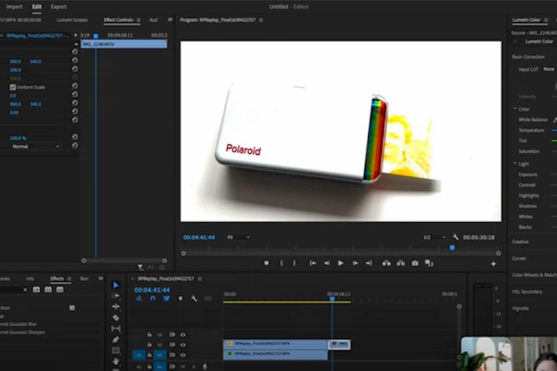Screen dimensions: 557x371
Task: Open the Timeline display settings wrench
Action: pos(194,299)
